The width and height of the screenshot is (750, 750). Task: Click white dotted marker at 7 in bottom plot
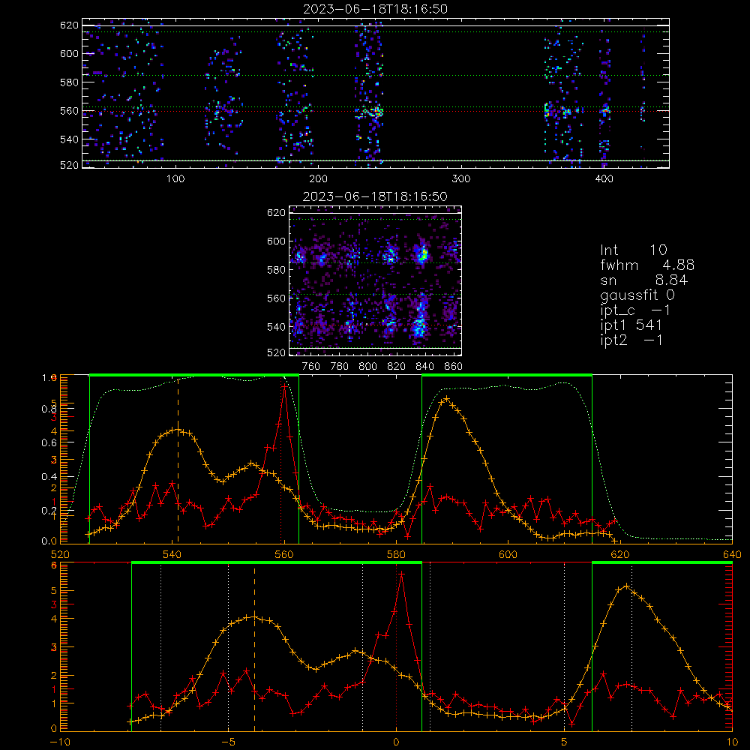(x=631, y=648)
